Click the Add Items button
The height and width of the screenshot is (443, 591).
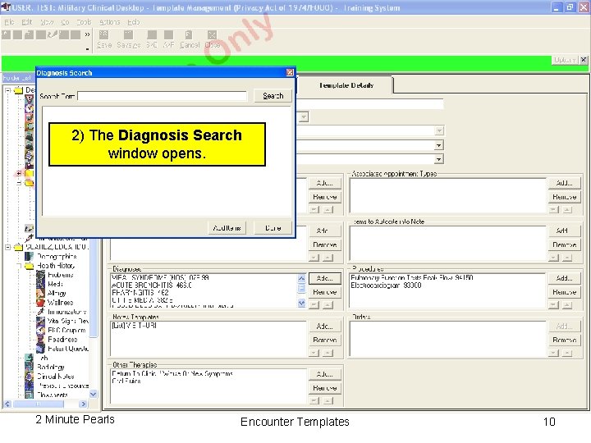click(227, 228)
